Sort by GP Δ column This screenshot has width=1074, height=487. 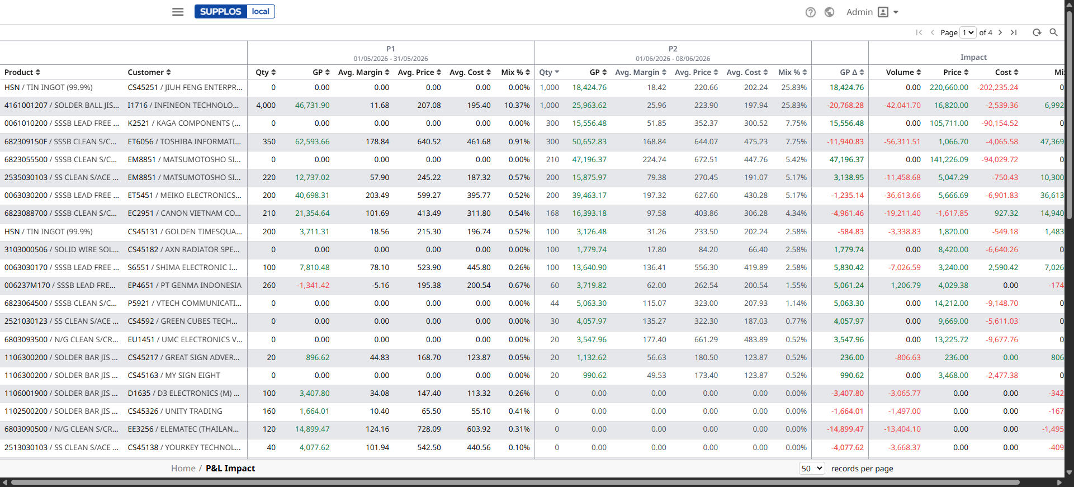(852, 72)
